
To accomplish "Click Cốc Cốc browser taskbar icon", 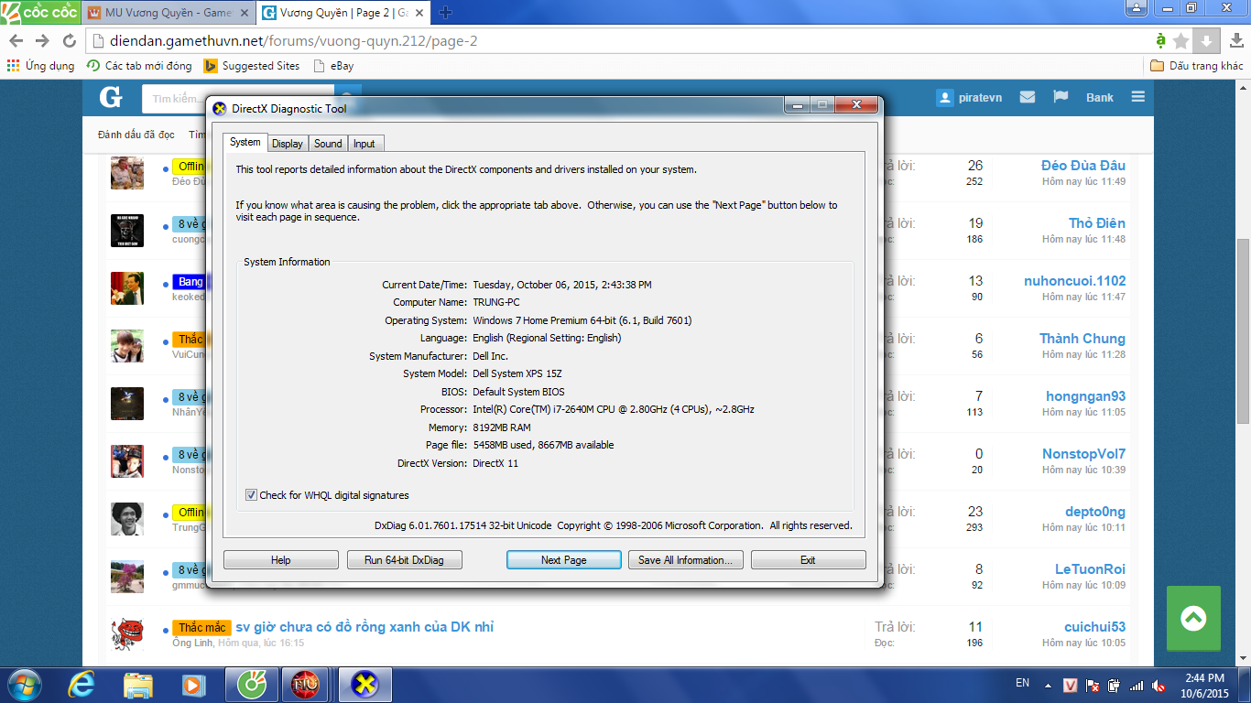I will (251, 685).
